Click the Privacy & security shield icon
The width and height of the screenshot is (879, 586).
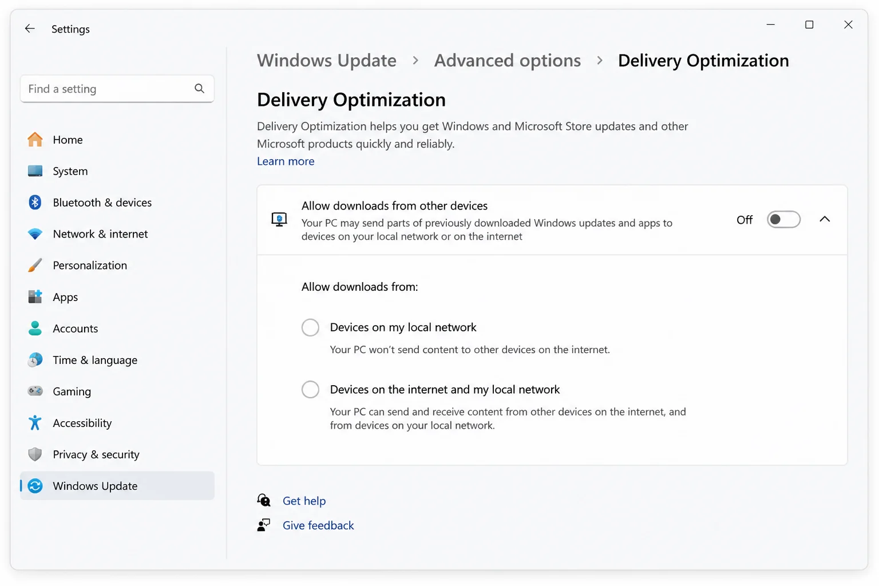pyautogui.click(x=35, y=454)
